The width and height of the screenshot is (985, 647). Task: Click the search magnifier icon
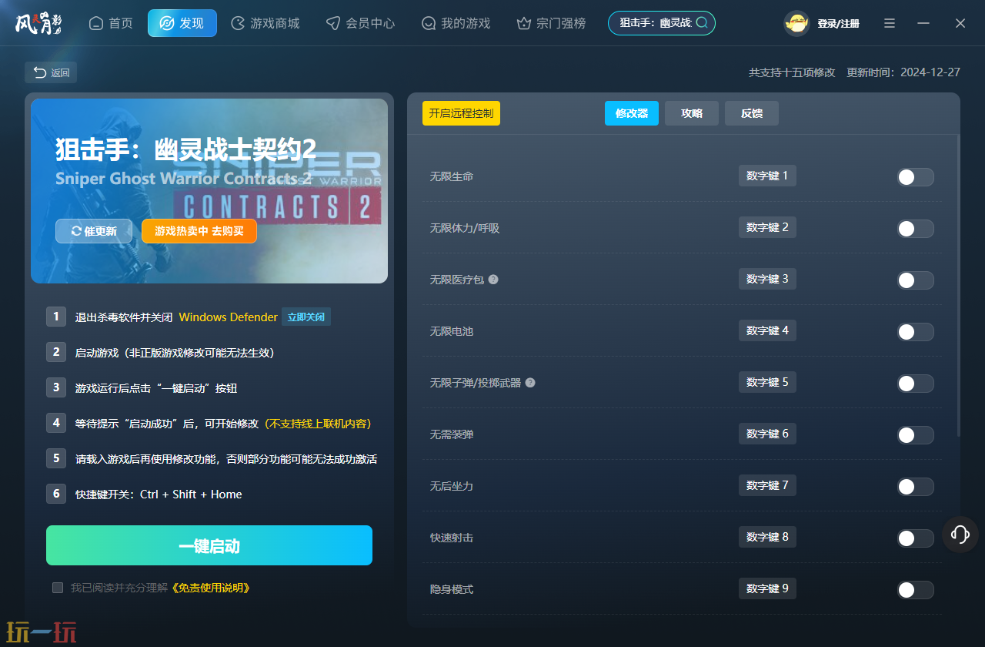(x=702, y=23)
